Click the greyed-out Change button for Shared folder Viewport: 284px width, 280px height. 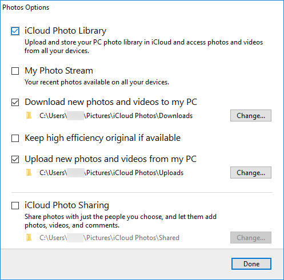[251, 238]
